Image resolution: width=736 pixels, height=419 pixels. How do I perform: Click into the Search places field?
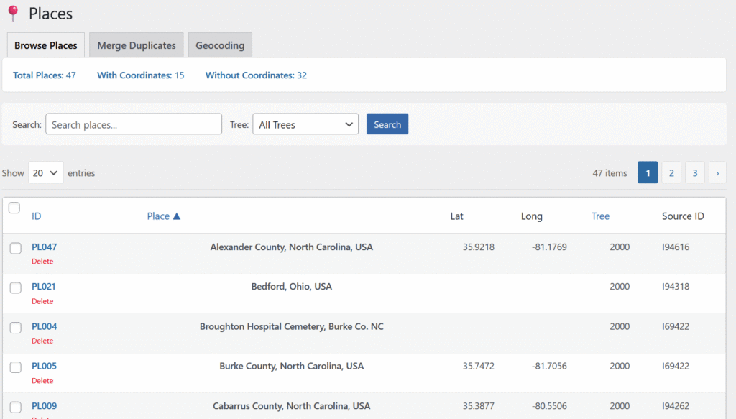[x=134, y=124]
